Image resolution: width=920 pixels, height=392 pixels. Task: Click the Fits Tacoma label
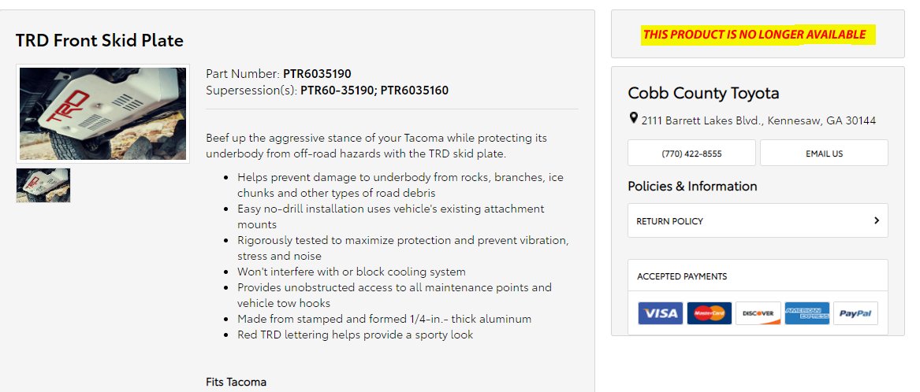[236, 382]
